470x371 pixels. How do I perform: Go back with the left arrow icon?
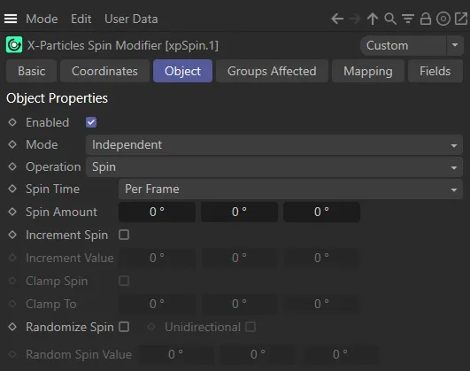(337, 19)
